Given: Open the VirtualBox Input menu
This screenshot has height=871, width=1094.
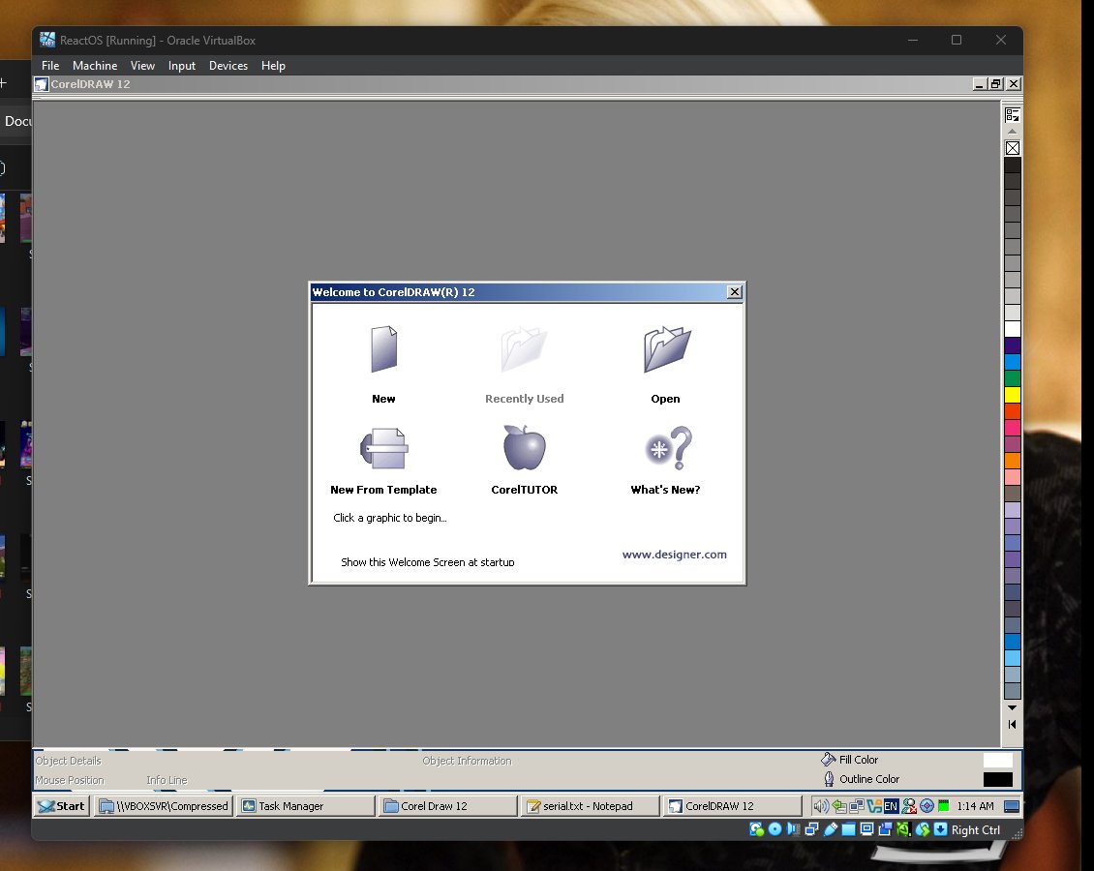Looking at the screenshot, I should tap(181, 66).
